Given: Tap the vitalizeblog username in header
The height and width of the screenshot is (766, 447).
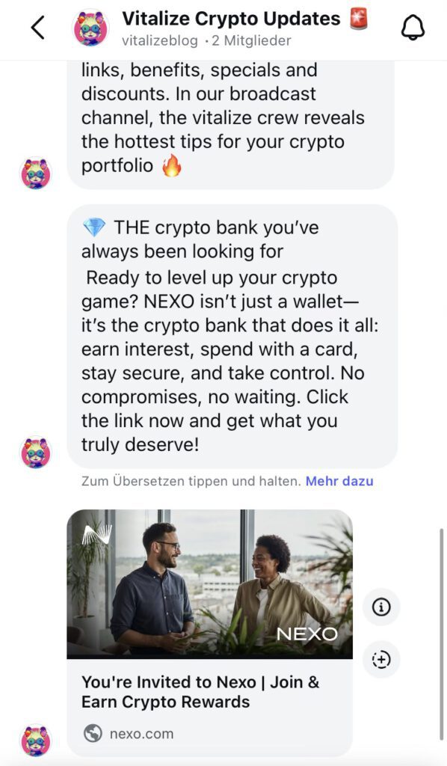Looking at the screenshot, I should (159, 40).
